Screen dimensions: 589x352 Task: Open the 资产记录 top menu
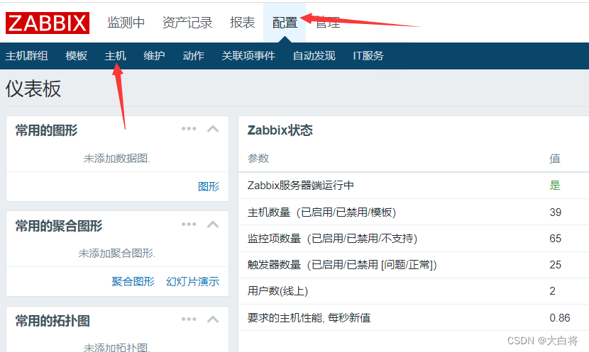pyautogui.click(x=187, y=23)
